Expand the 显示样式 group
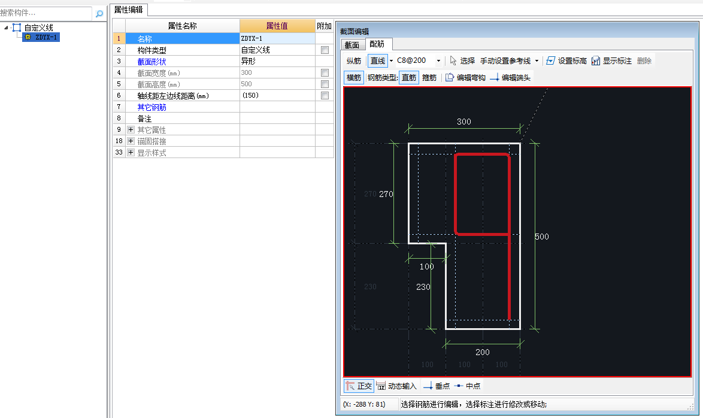This screenshot has height=418, width=703. pyautogui.click(x=131, y=153)
